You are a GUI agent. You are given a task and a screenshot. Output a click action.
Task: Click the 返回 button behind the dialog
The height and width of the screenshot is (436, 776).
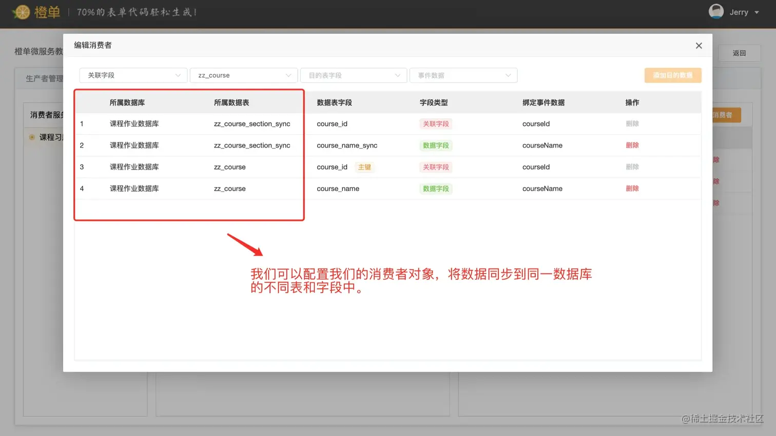(739, 53)
